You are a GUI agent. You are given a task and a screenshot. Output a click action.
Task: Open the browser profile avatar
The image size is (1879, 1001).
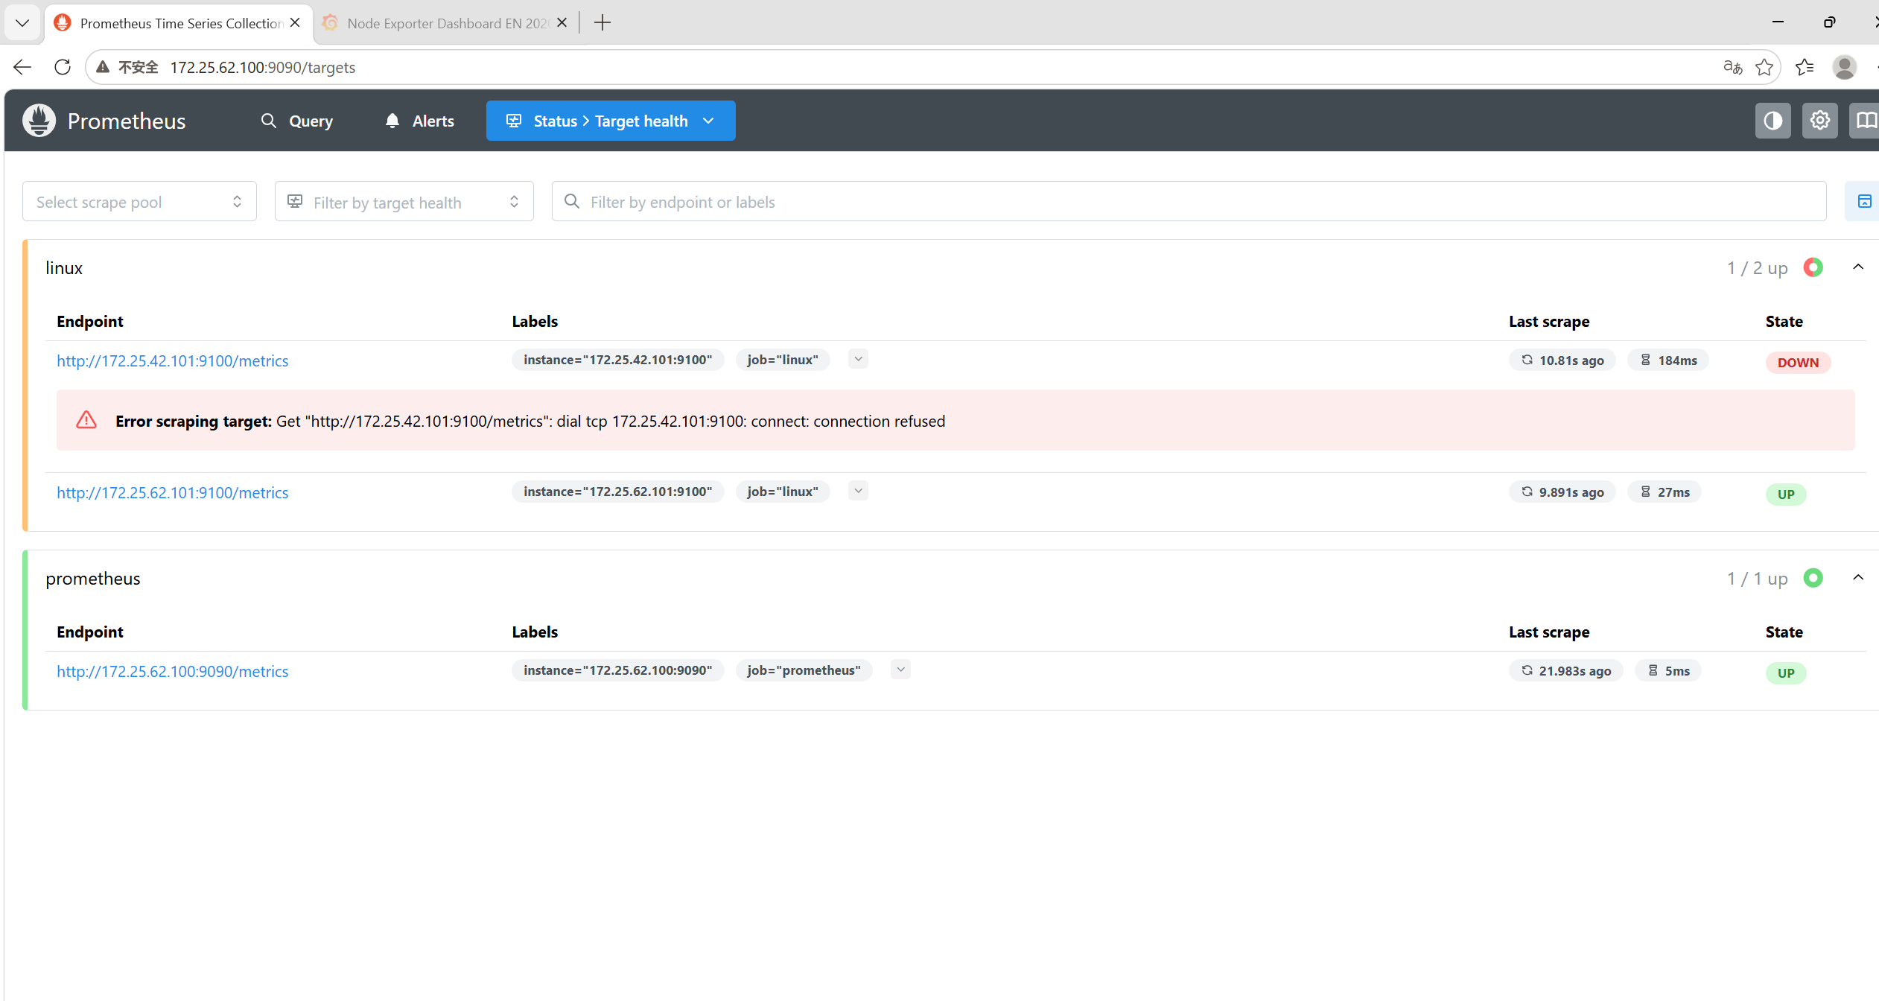(x=1844, y=68)
